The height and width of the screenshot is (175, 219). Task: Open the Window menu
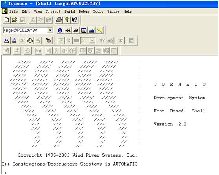point(113,11)
